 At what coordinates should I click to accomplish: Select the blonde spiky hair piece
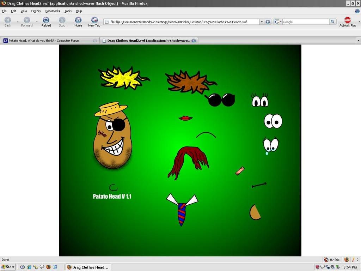[x=122, y=78]
